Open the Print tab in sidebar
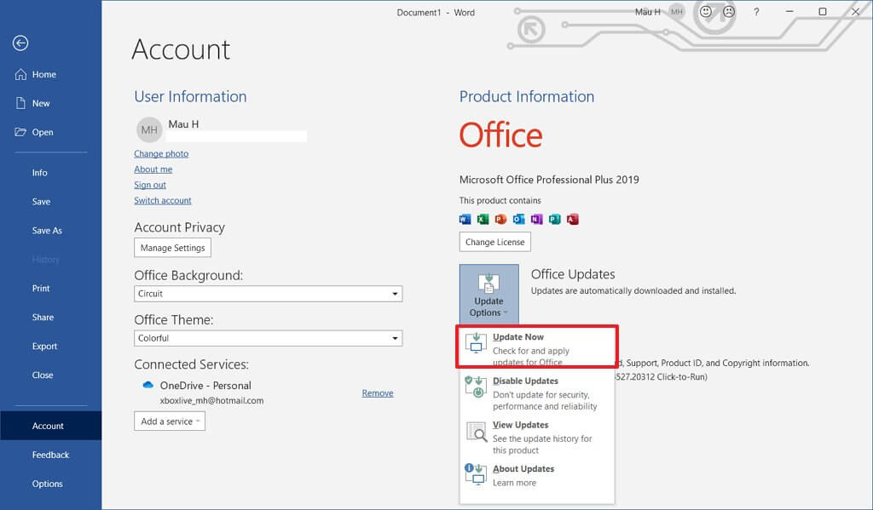The width and height of the screenshot is (873, 510). pos(50,288)
